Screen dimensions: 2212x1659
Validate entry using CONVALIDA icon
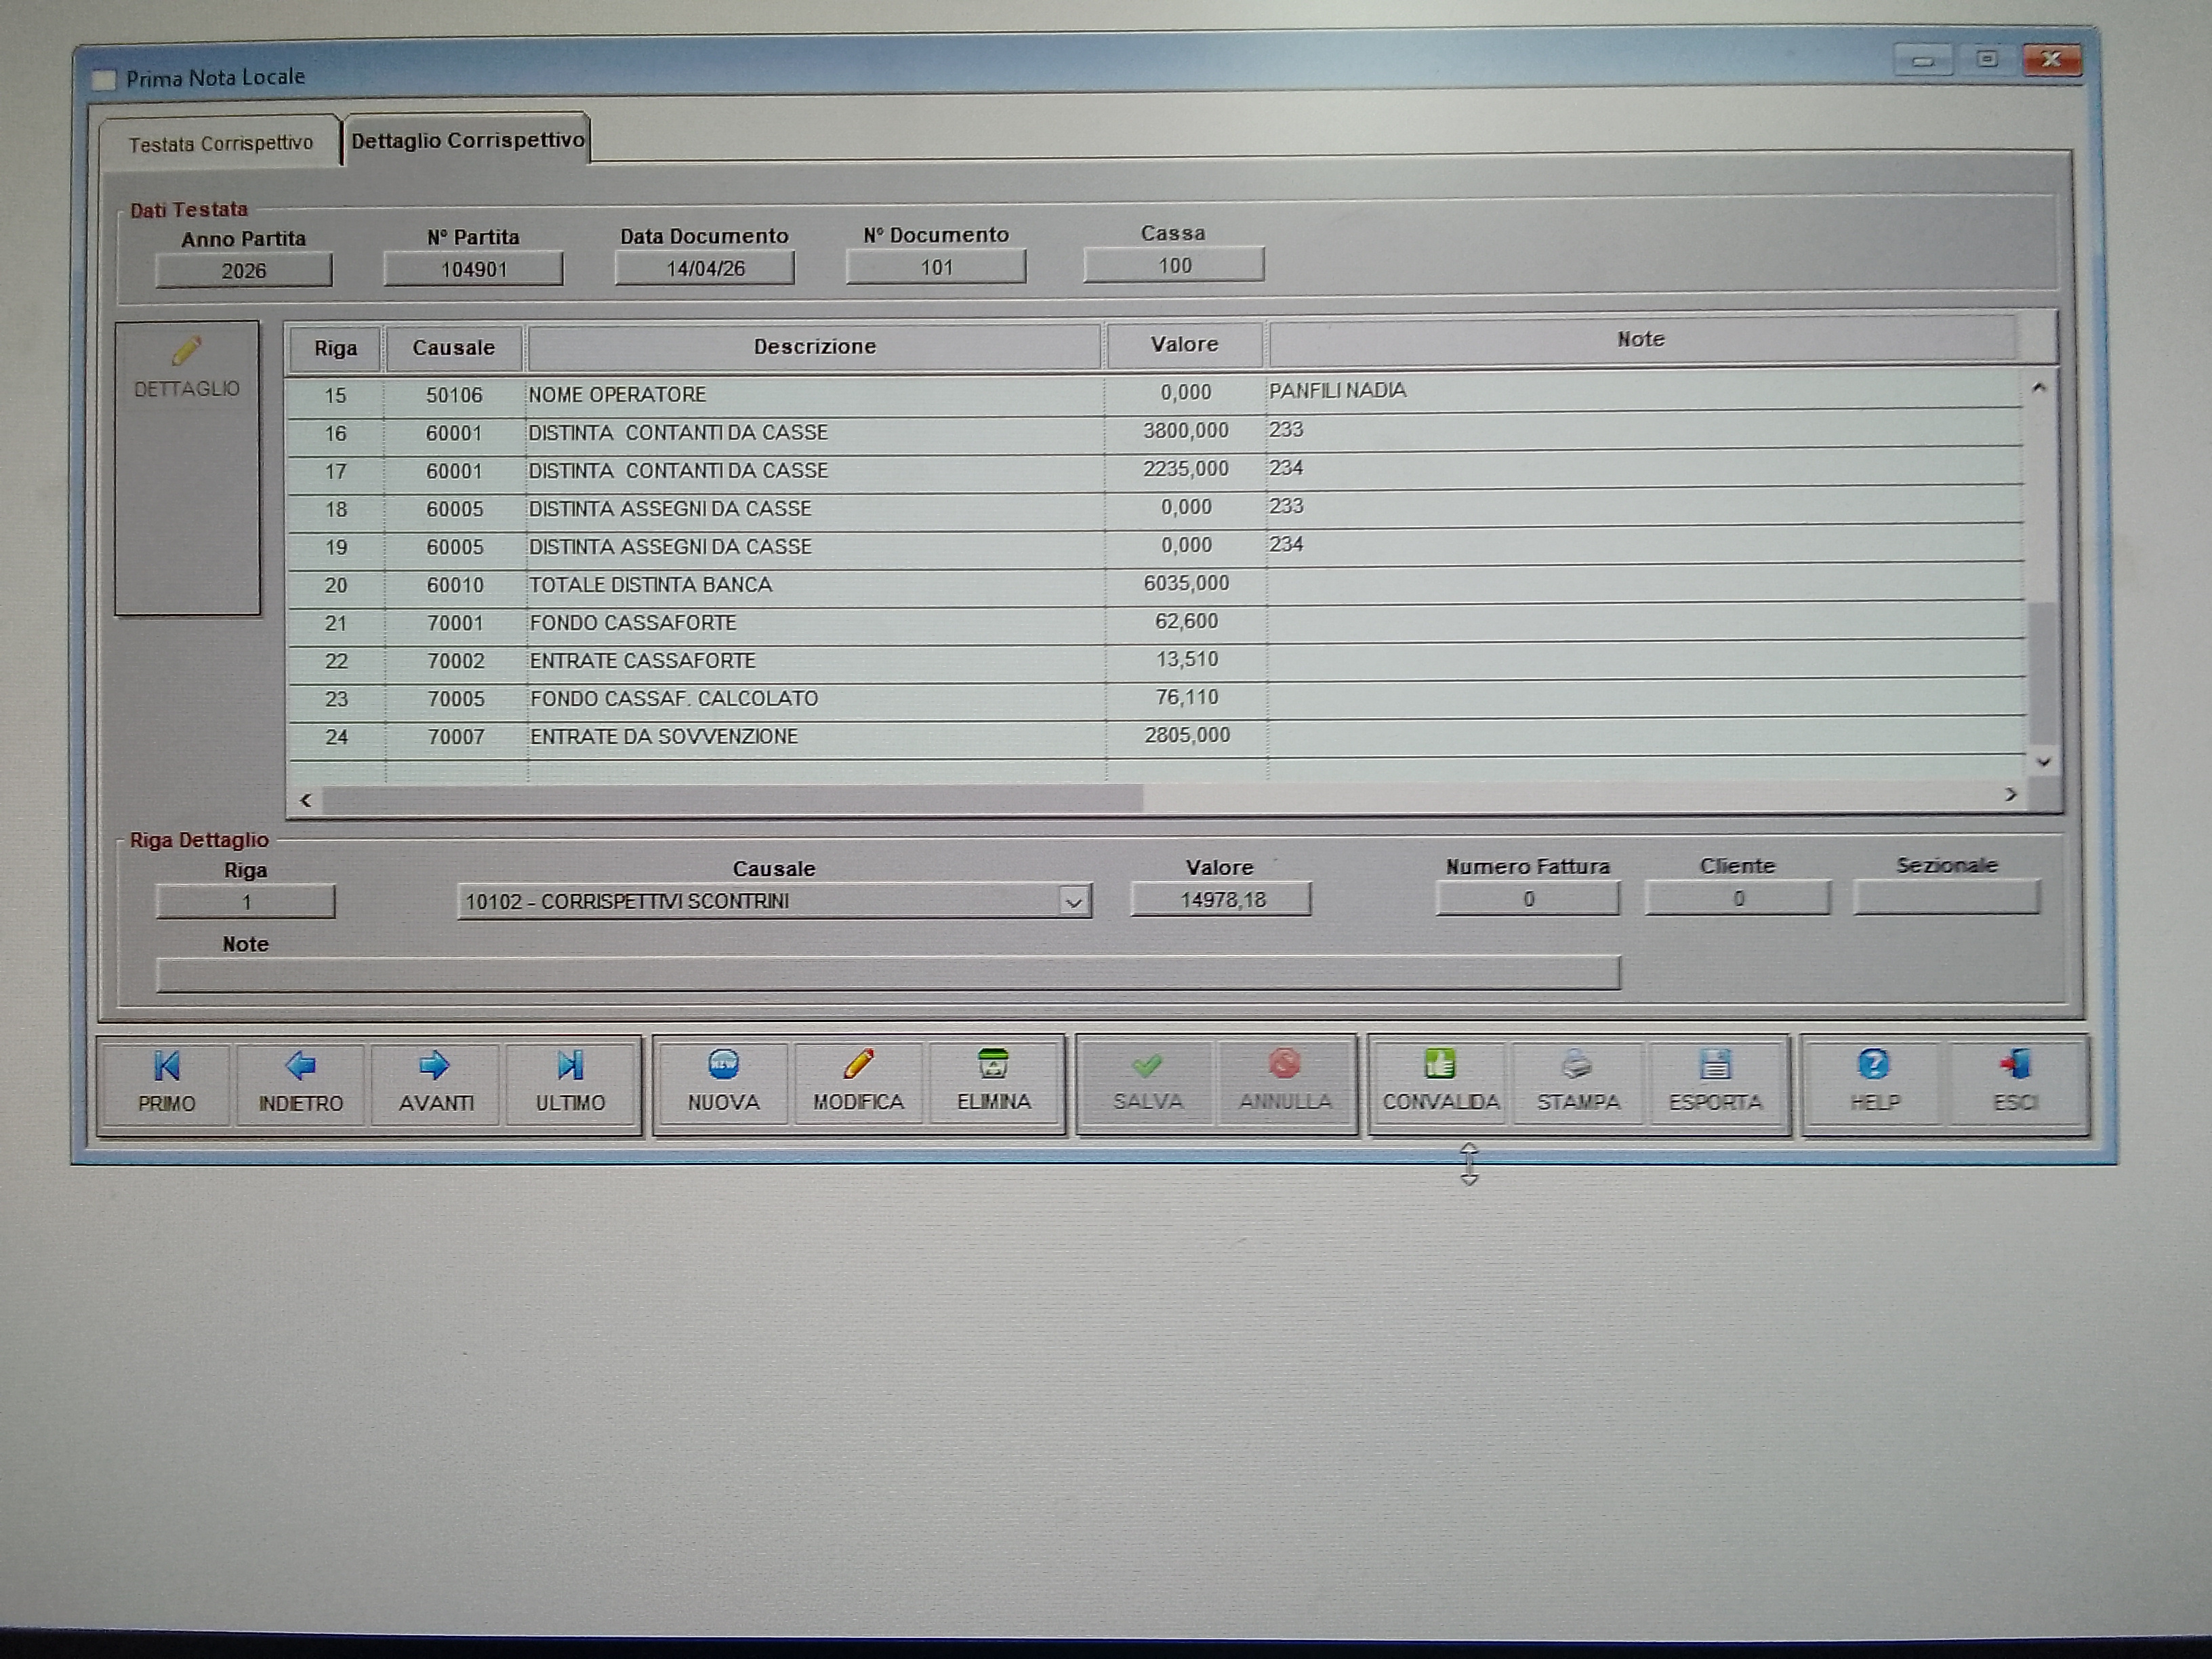(1440, 1064)
